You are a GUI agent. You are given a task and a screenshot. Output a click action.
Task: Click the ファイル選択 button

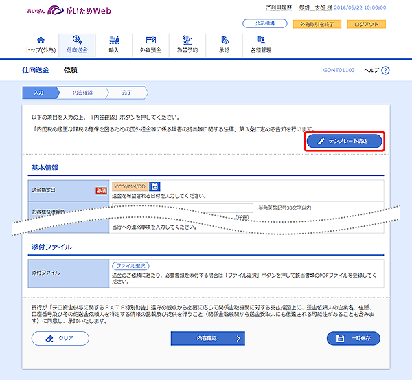point(130,266)
